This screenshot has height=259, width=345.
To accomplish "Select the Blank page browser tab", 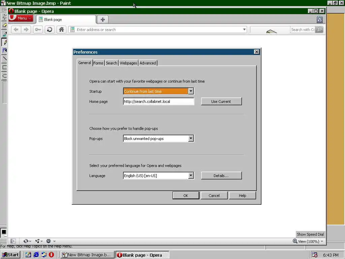I will [66, 20].
